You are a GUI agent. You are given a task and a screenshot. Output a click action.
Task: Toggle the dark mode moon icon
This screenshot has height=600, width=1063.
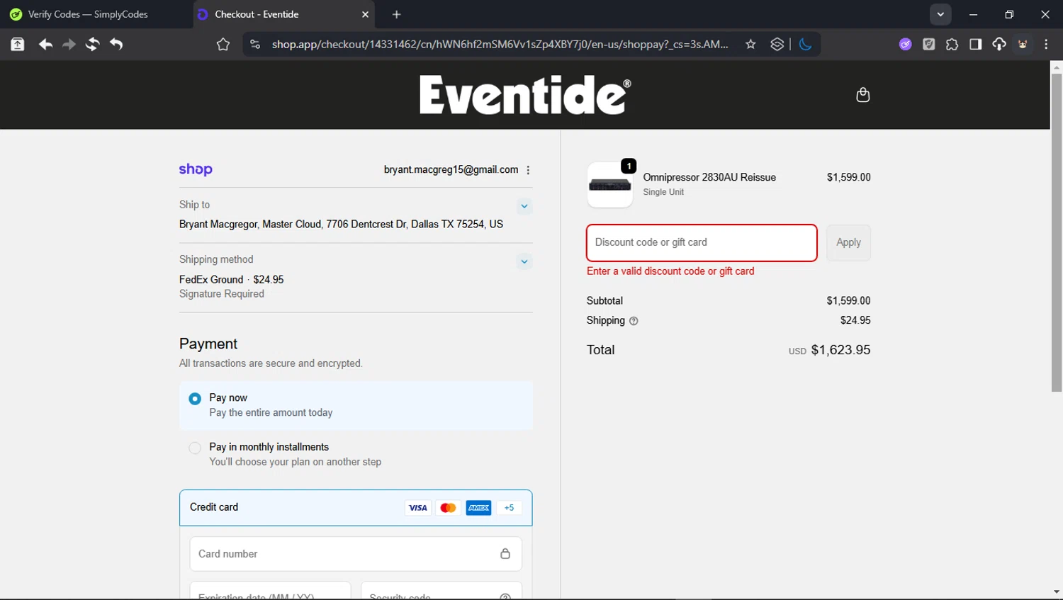pos(805,45)
